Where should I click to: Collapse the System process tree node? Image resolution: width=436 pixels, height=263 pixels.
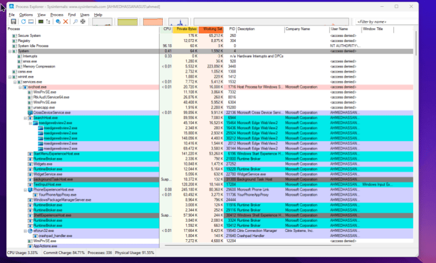coord(11,51)
